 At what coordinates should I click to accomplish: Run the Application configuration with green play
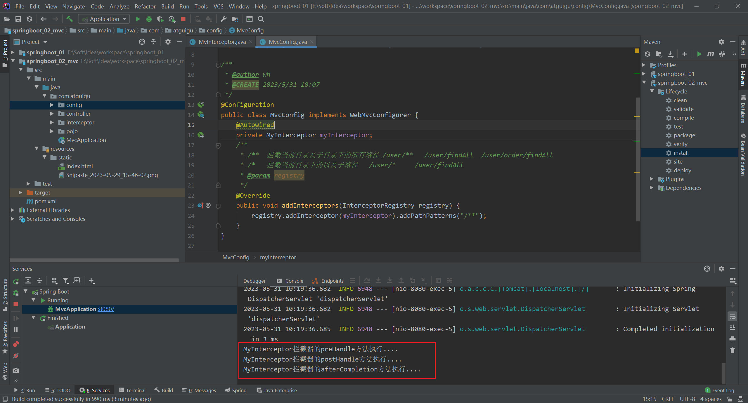(138, 19)
